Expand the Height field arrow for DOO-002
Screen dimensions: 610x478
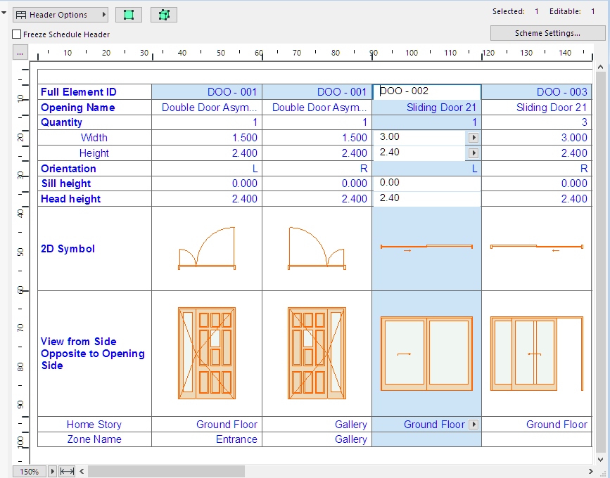[473, 153]
